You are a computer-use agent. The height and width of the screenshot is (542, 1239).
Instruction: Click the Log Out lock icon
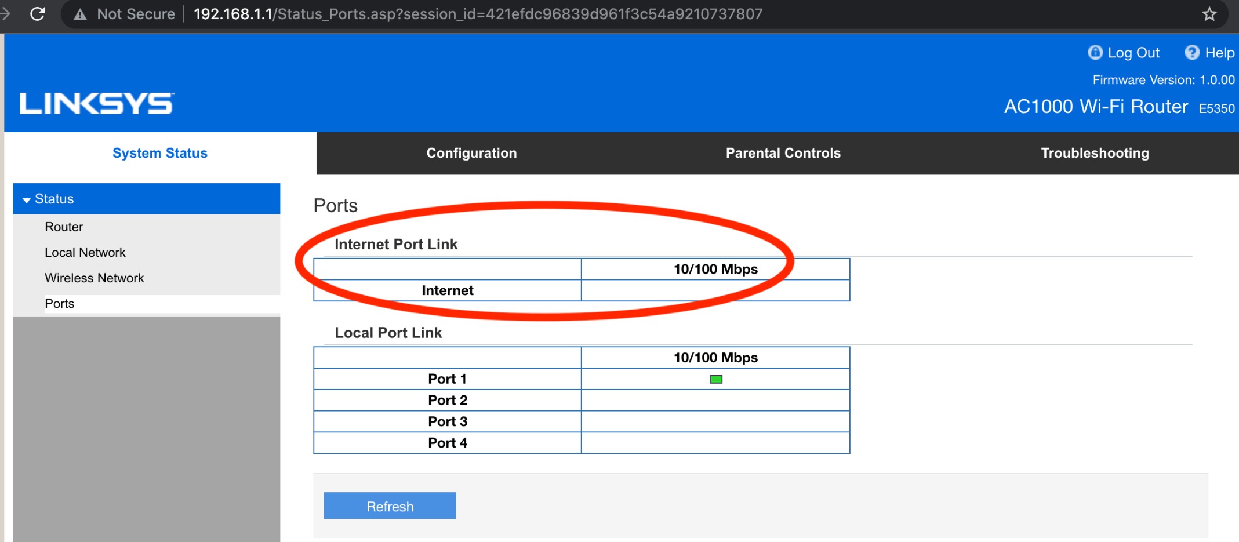coord(1095,53)
